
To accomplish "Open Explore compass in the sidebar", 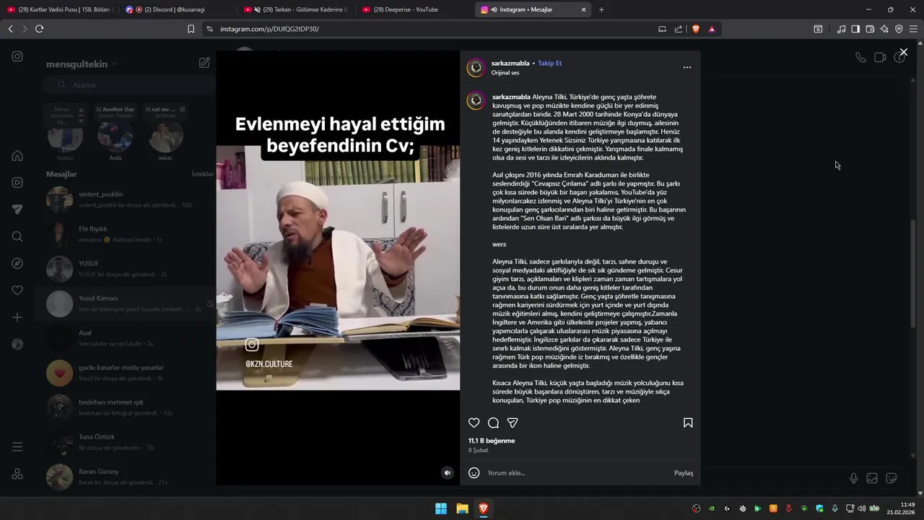I will point(17,264).
